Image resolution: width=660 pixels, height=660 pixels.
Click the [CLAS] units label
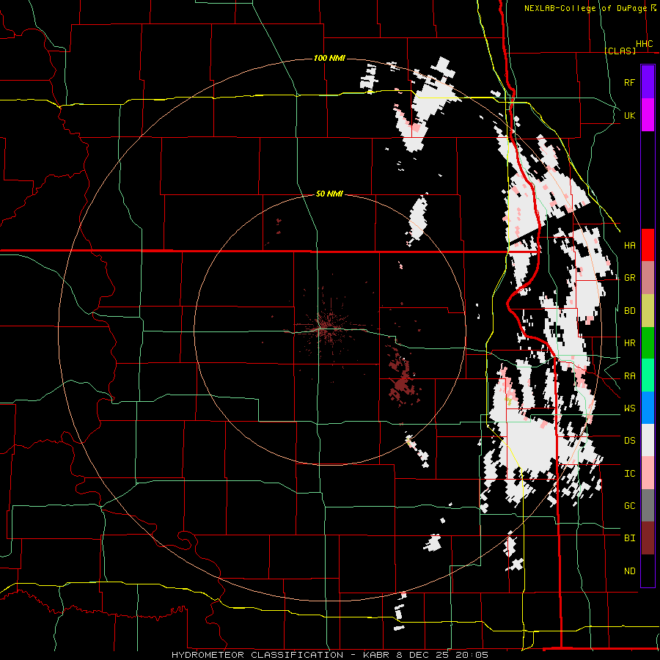pyautogui.click(x=620, y=51)
